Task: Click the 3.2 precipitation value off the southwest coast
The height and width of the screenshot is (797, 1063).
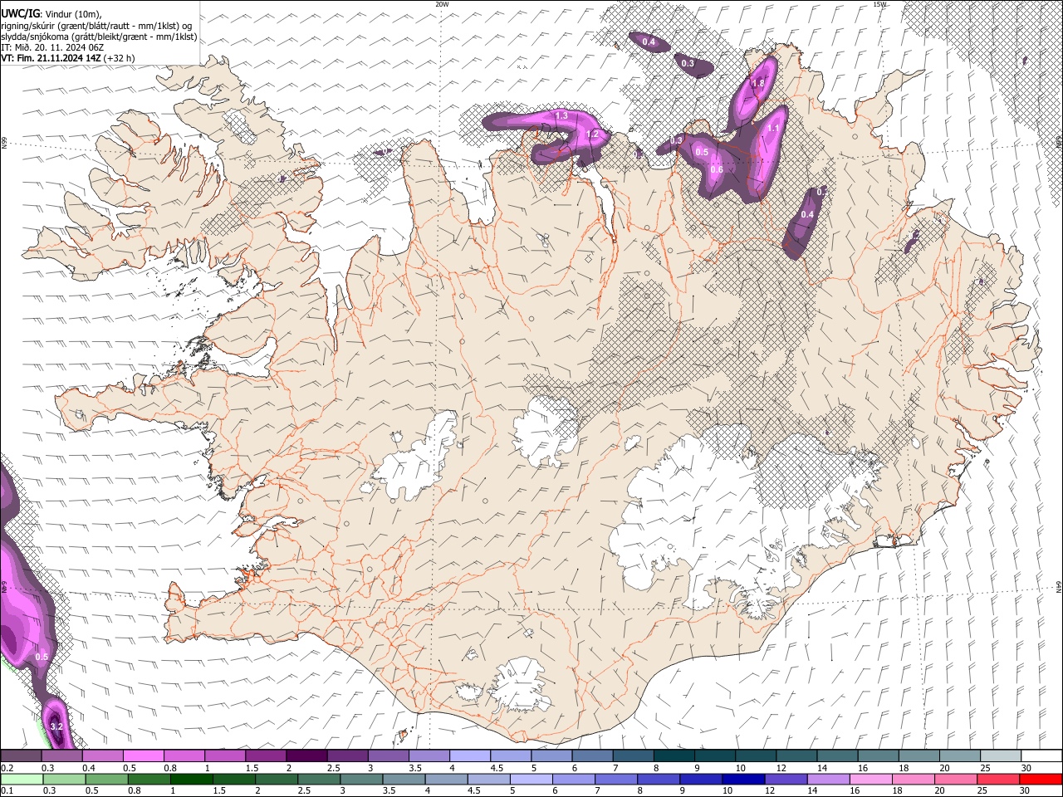Action: pyautogui.click(x=56, y=727)
